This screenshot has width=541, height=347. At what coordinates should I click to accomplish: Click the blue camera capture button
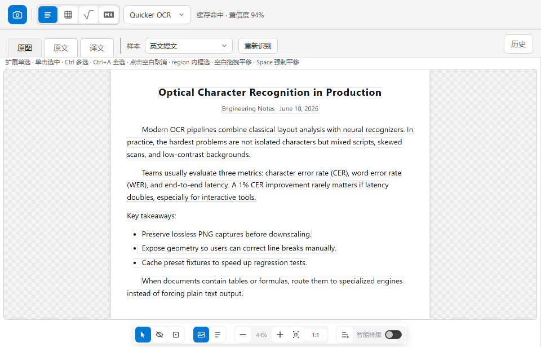coord(17,15)
